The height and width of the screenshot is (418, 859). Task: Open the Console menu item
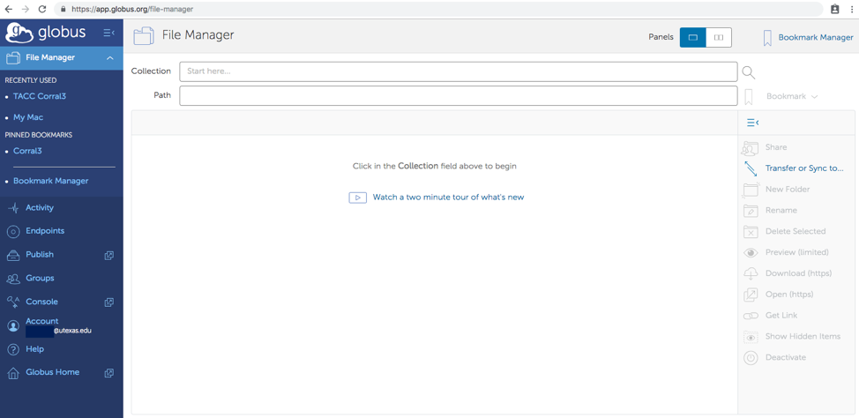click(41, 302)
